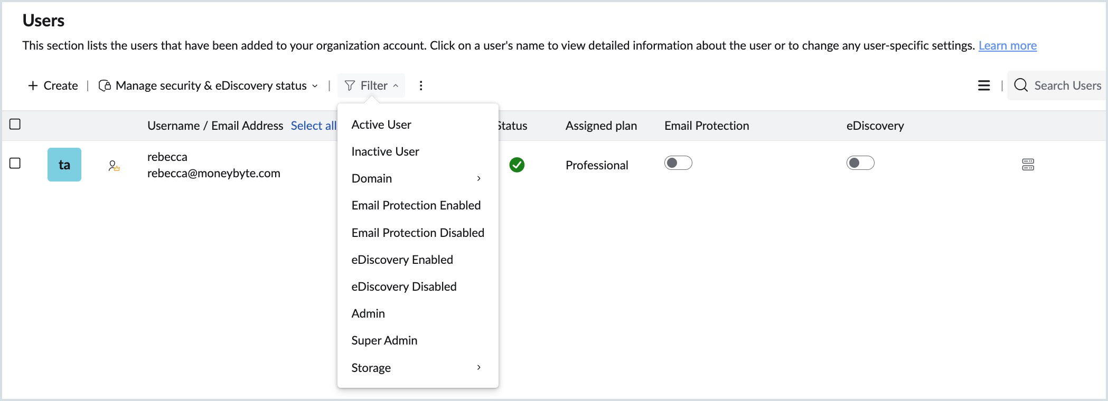Click the green active status checkmark
This screenshot has width=1108, height=401.
(517, 165)
